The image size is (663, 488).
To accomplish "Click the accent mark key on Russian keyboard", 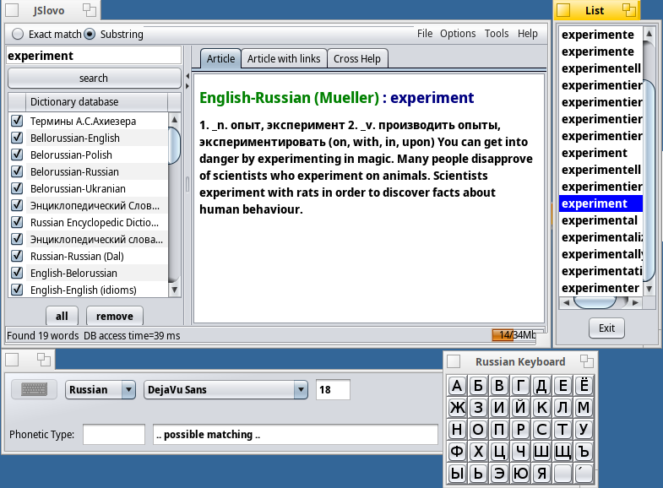I will pyautogui.click(x=584, y=474).
